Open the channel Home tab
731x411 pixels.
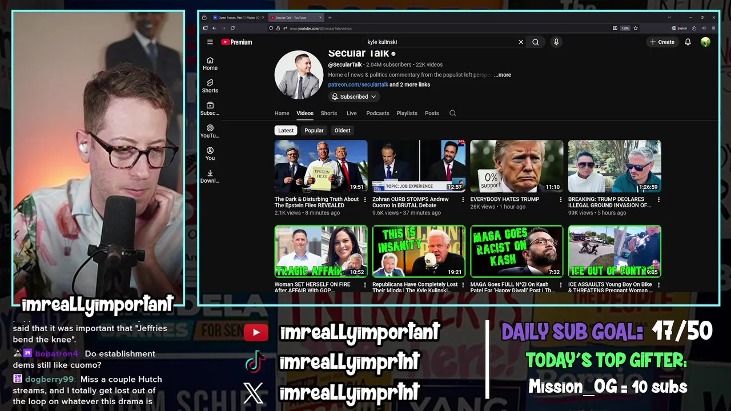(x=282, y=113)
